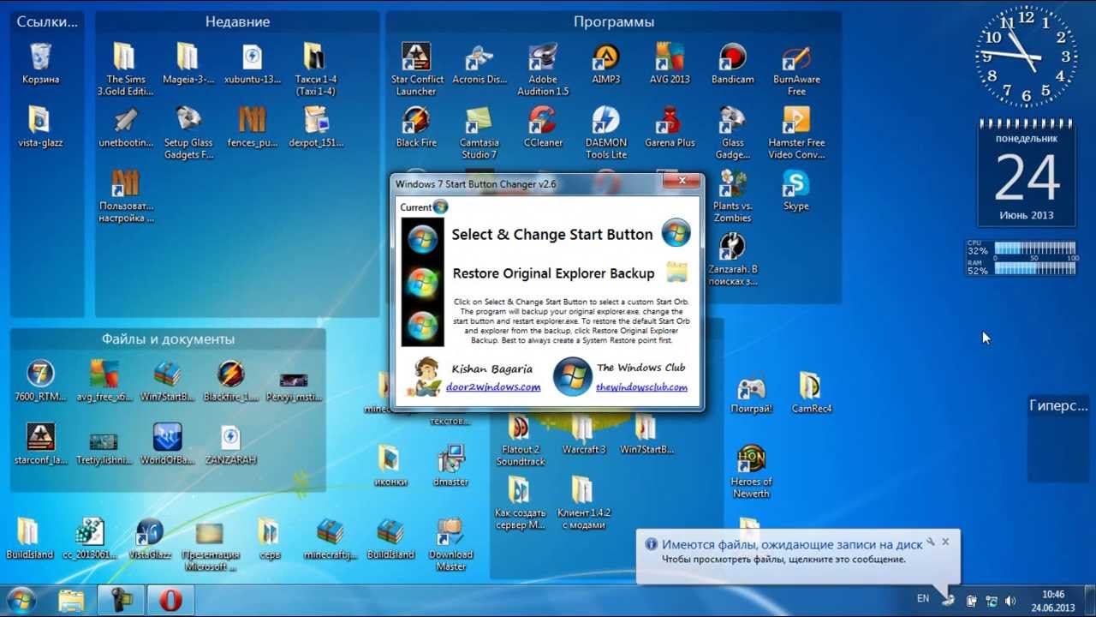This screenshot has height=617, width=1096.
Task: Launch Garena Plus shortcut
Action: pyautogui.click(x=670, y=127)
